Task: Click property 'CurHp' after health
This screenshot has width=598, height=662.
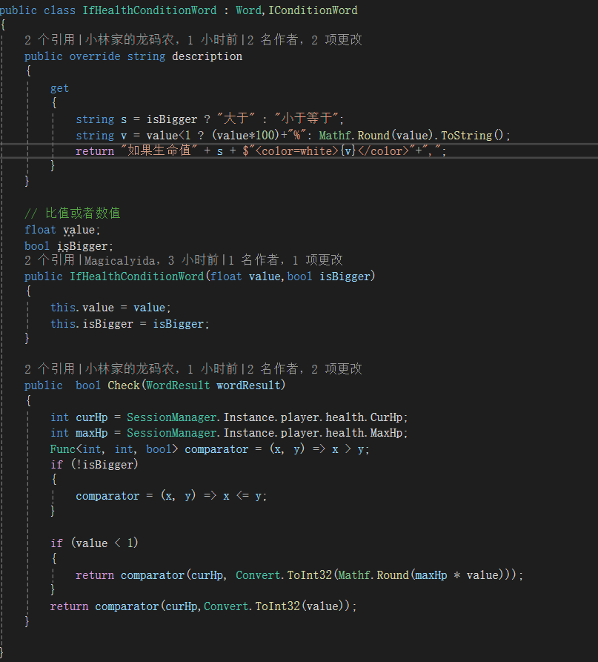Action: pos(387,417)
